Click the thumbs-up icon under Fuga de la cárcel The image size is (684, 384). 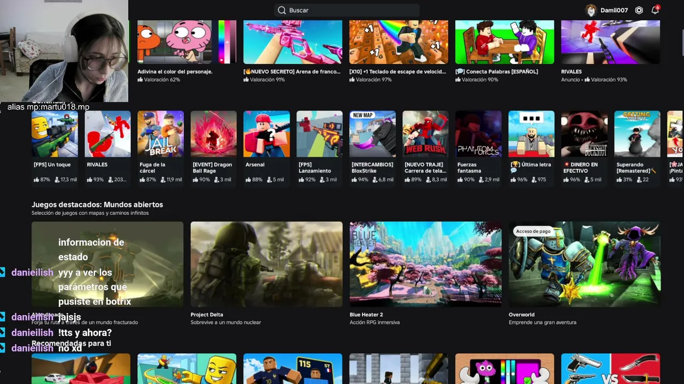(x=142, y=180)
